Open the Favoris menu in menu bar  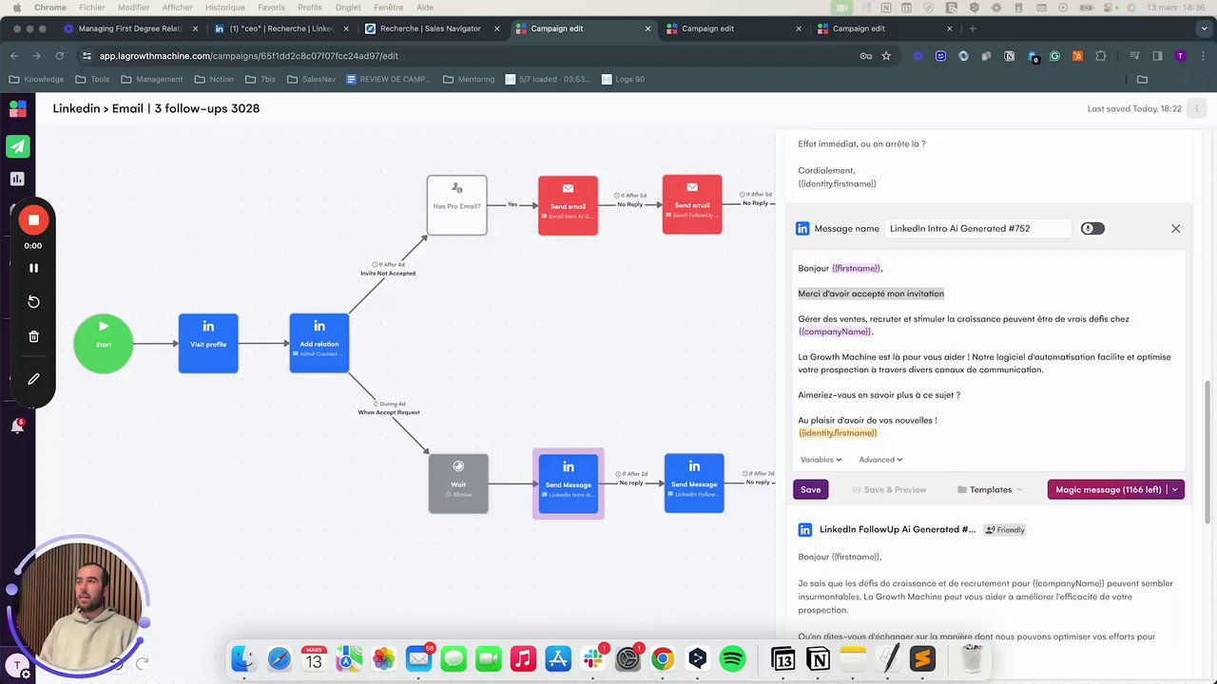point(271,7)
